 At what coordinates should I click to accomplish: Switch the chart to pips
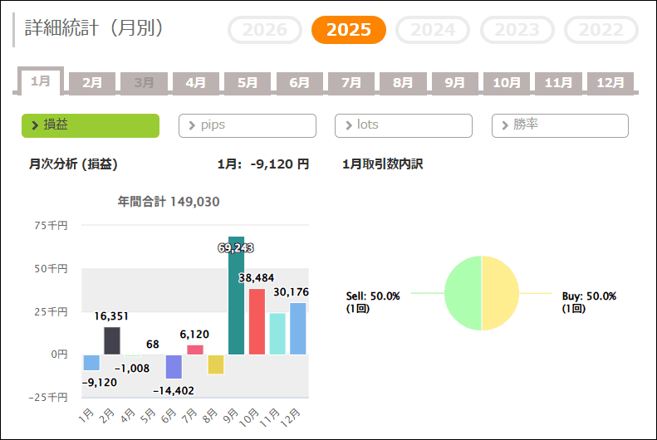click(x=248, y=125)
